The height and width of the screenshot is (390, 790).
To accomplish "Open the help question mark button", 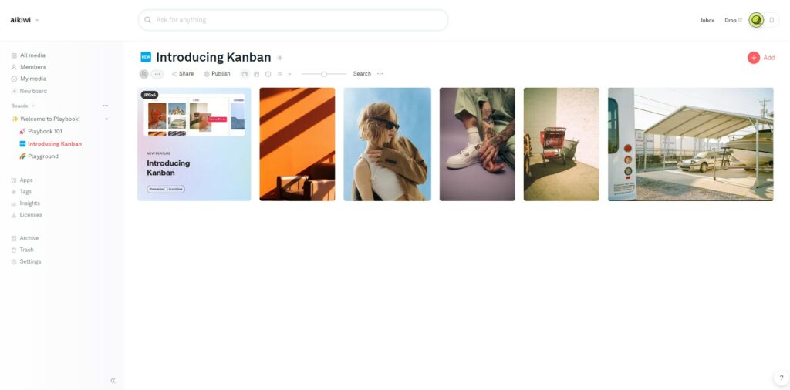I will (x=782, y=378).
